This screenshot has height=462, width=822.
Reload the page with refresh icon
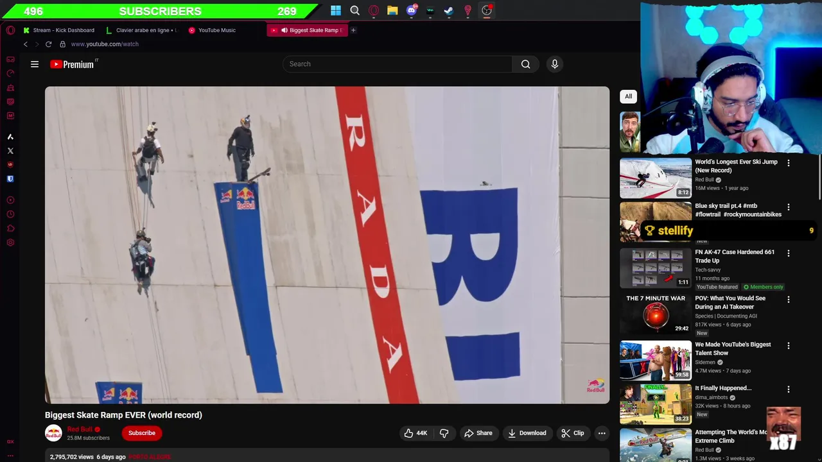(x=48, y=44)
